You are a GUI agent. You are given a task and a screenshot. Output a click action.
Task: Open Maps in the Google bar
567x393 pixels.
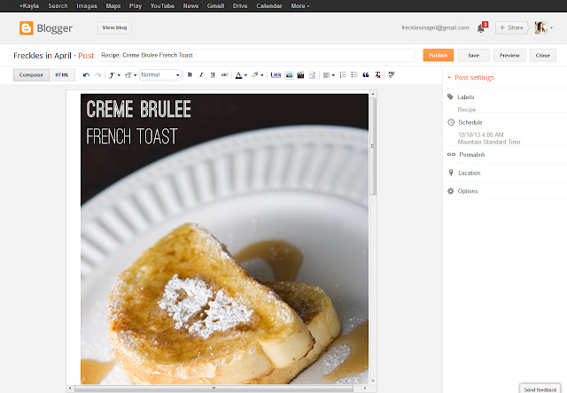pos(113,6)
